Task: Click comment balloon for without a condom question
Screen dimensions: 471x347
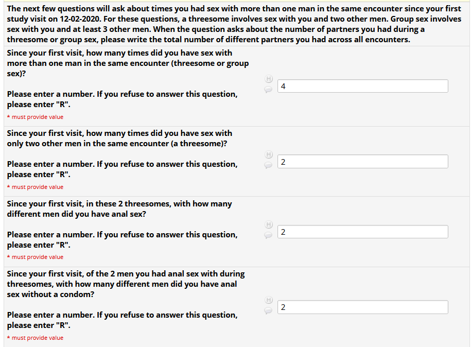Action: click(268, 310)
